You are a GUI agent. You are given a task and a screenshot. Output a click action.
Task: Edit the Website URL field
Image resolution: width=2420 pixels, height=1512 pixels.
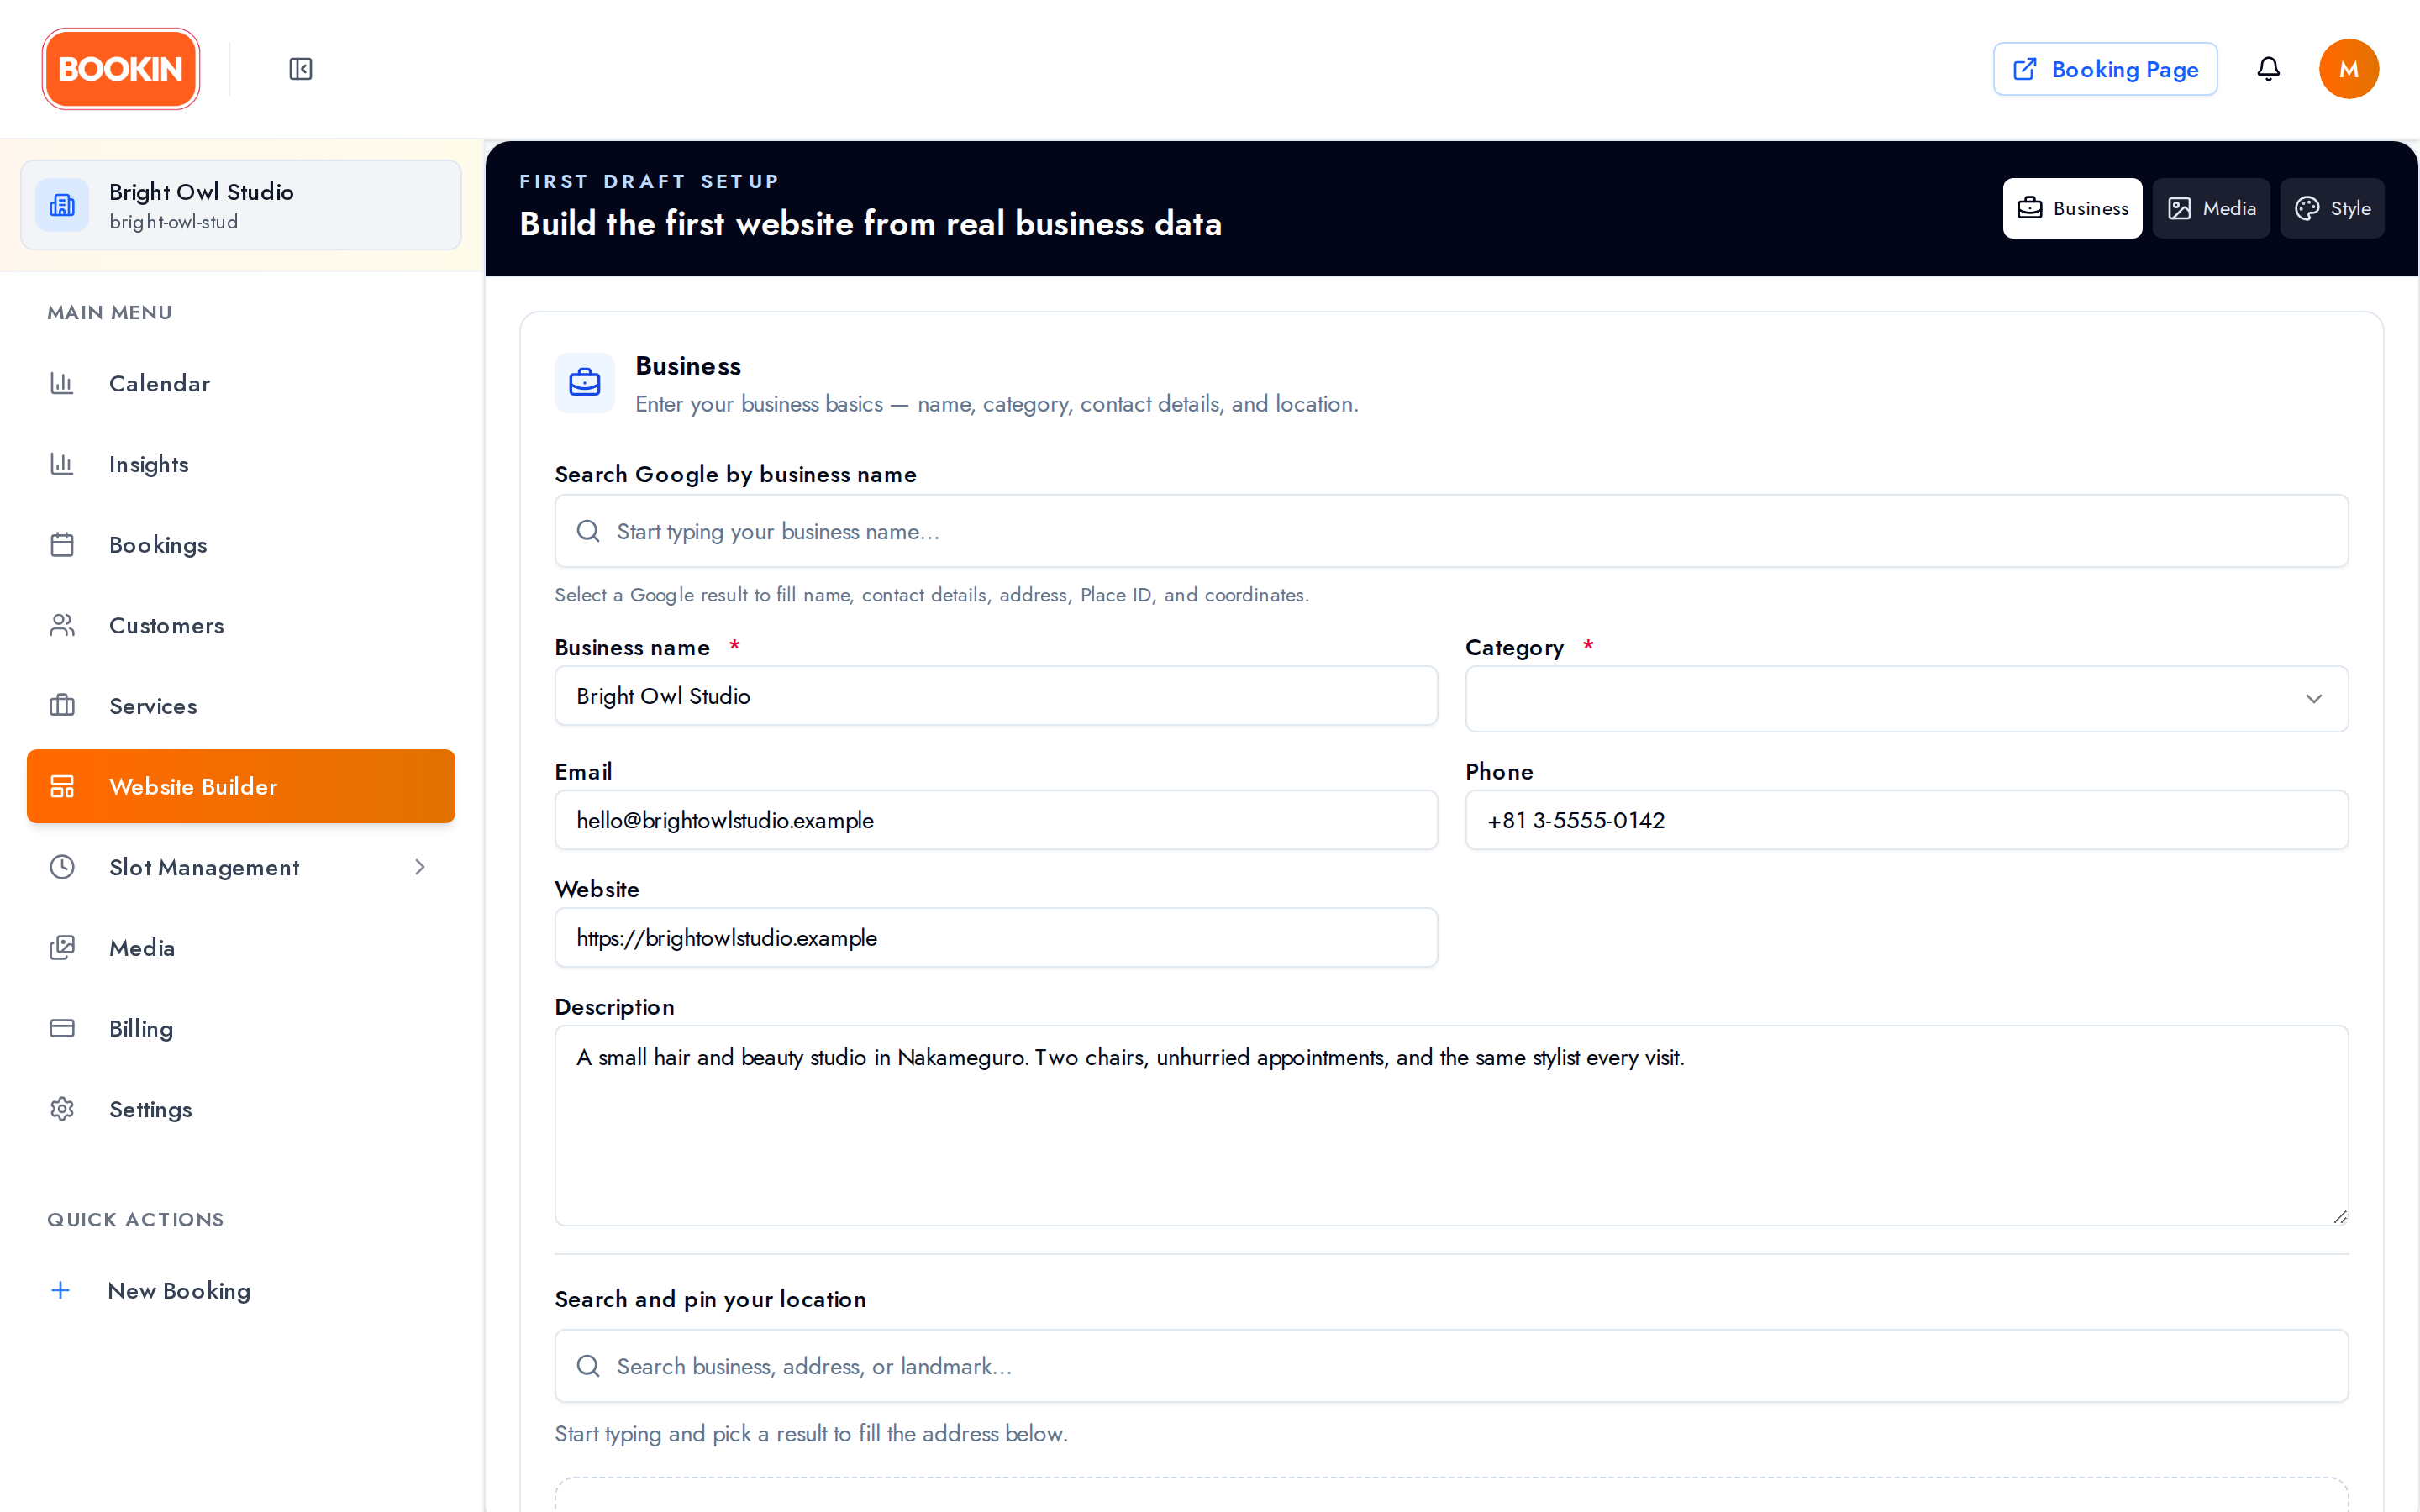996,938
